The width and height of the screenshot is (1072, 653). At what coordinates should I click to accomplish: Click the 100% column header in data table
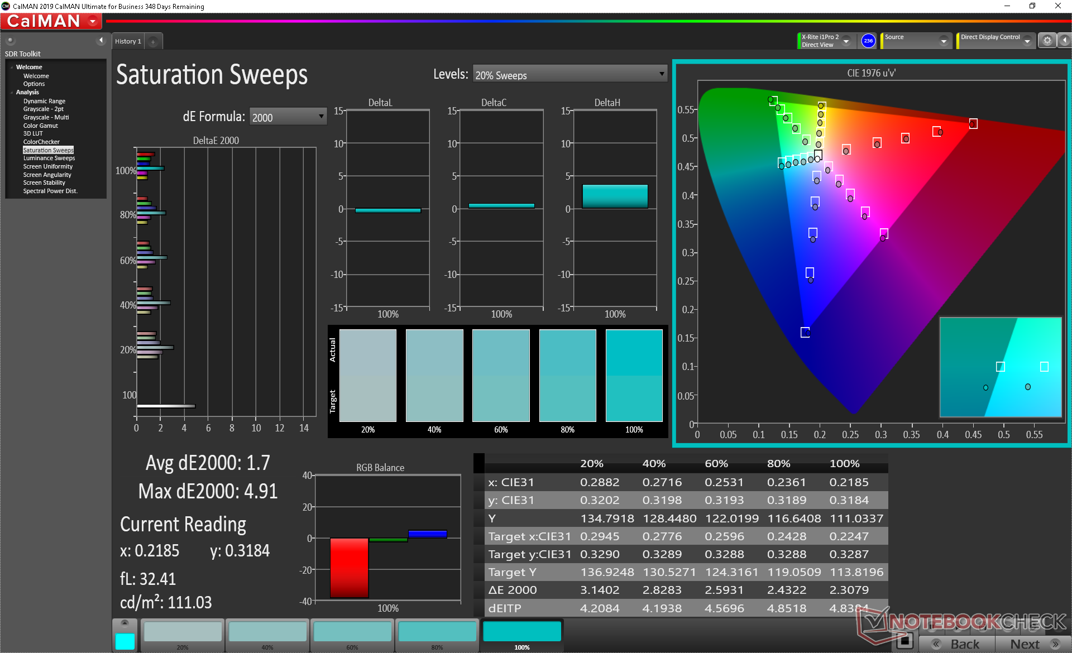point(844,464)
